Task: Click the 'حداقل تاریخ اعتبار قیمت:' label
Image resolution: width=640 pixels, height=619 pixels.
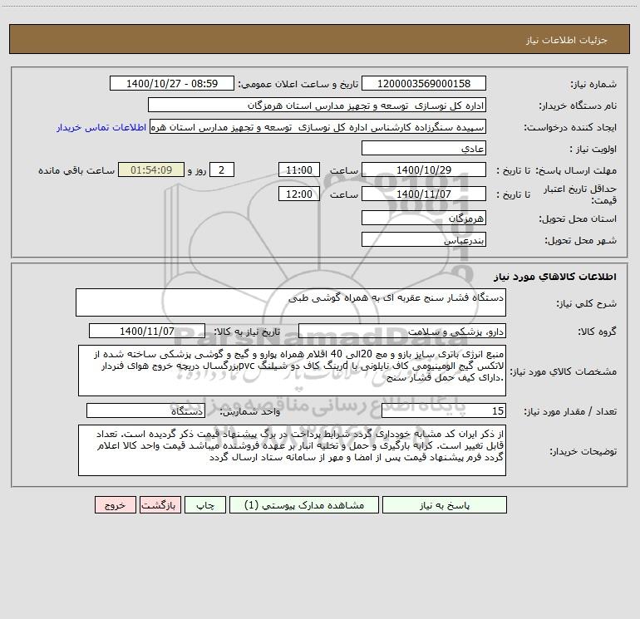Action: pos(580,194)
